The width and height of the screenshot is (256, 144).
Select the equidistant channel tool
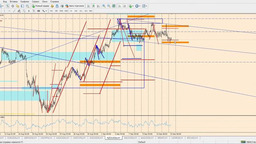click(x=19, y=11)
